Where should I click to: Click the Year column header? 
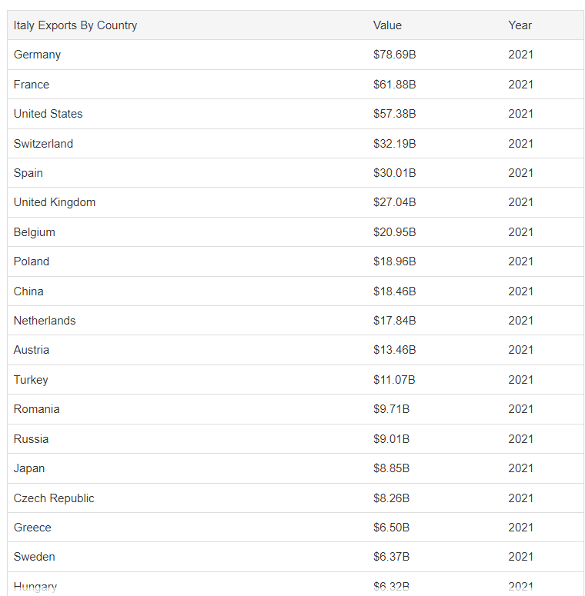(x=520, y=25)
